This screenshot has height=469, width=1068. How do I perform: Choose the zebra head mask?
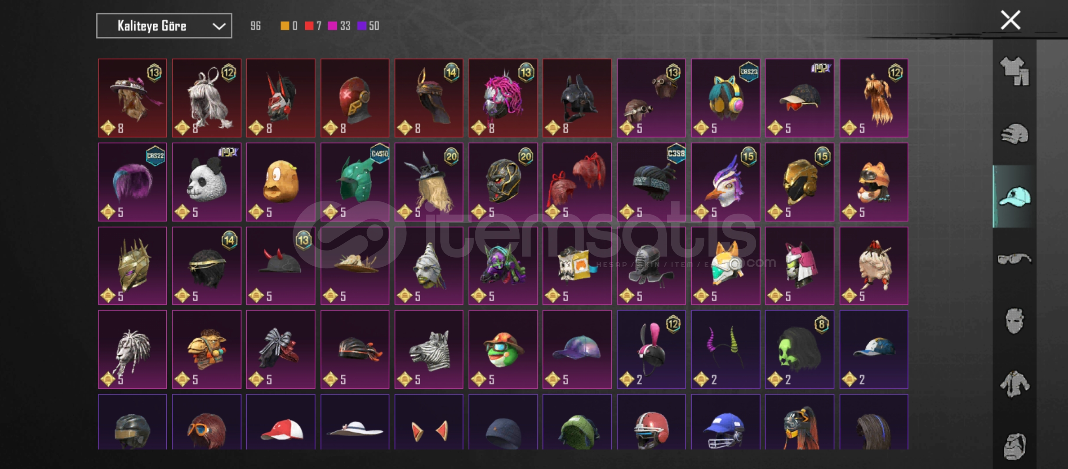pyautogui.click(x=429, y=349)
